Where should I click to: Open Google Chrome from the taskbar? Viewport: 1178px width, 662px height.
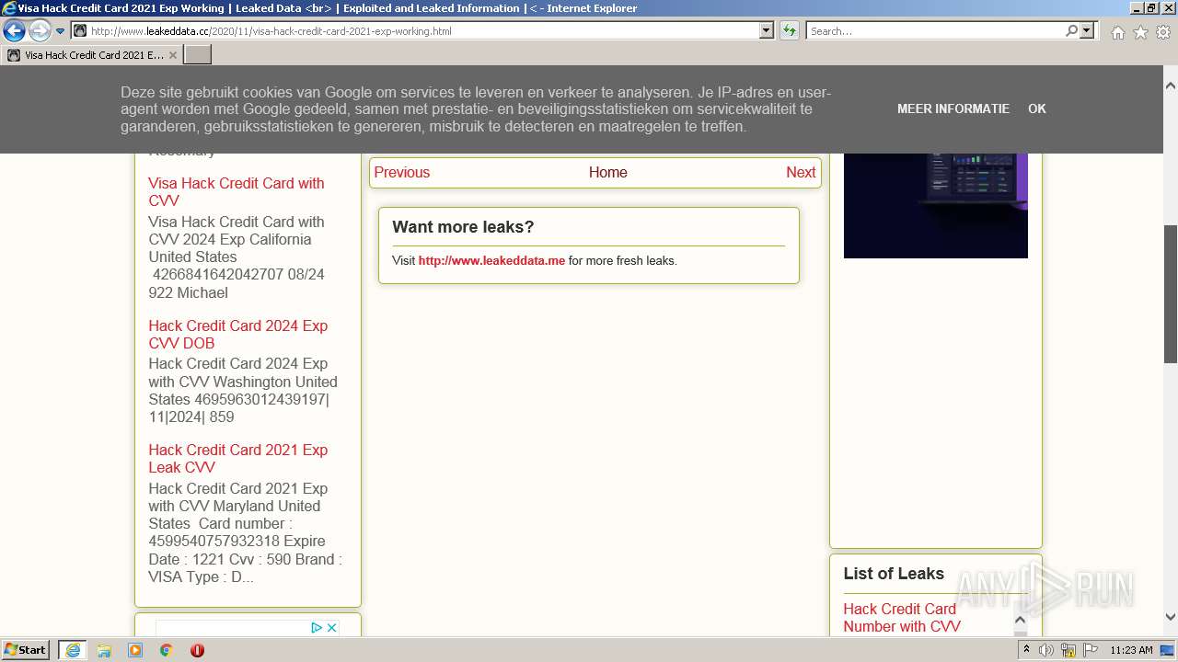click(x=166, y=650)
